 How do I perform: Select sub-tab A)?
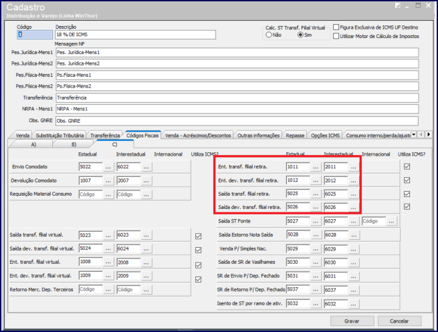click(x=33, y=144)
